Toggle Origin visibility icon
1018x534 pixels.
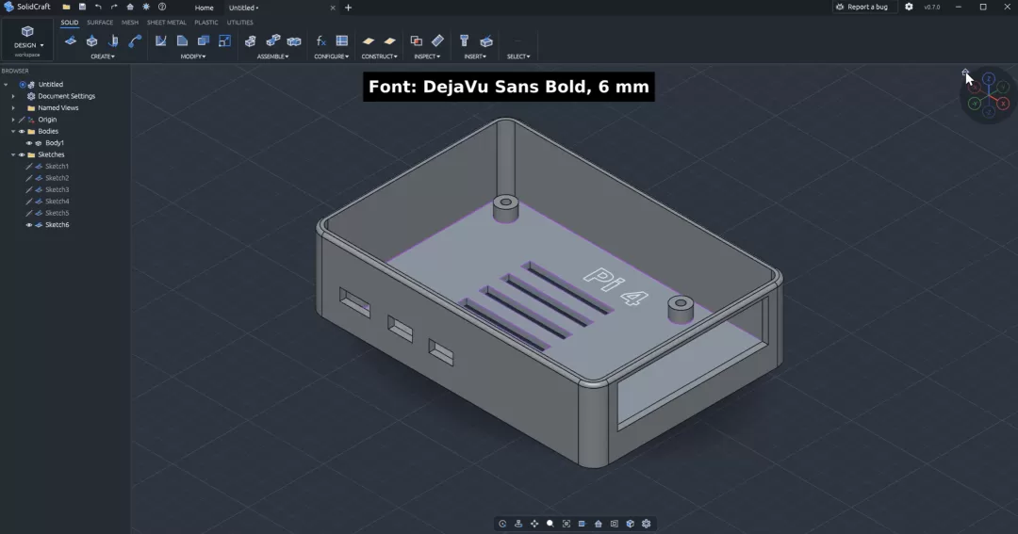[x=22, y=120]
